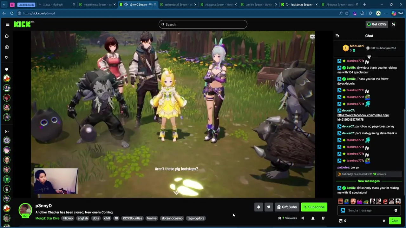
Task: Open deuce07's Facebook profile link
Action: (x=363, y=117)
